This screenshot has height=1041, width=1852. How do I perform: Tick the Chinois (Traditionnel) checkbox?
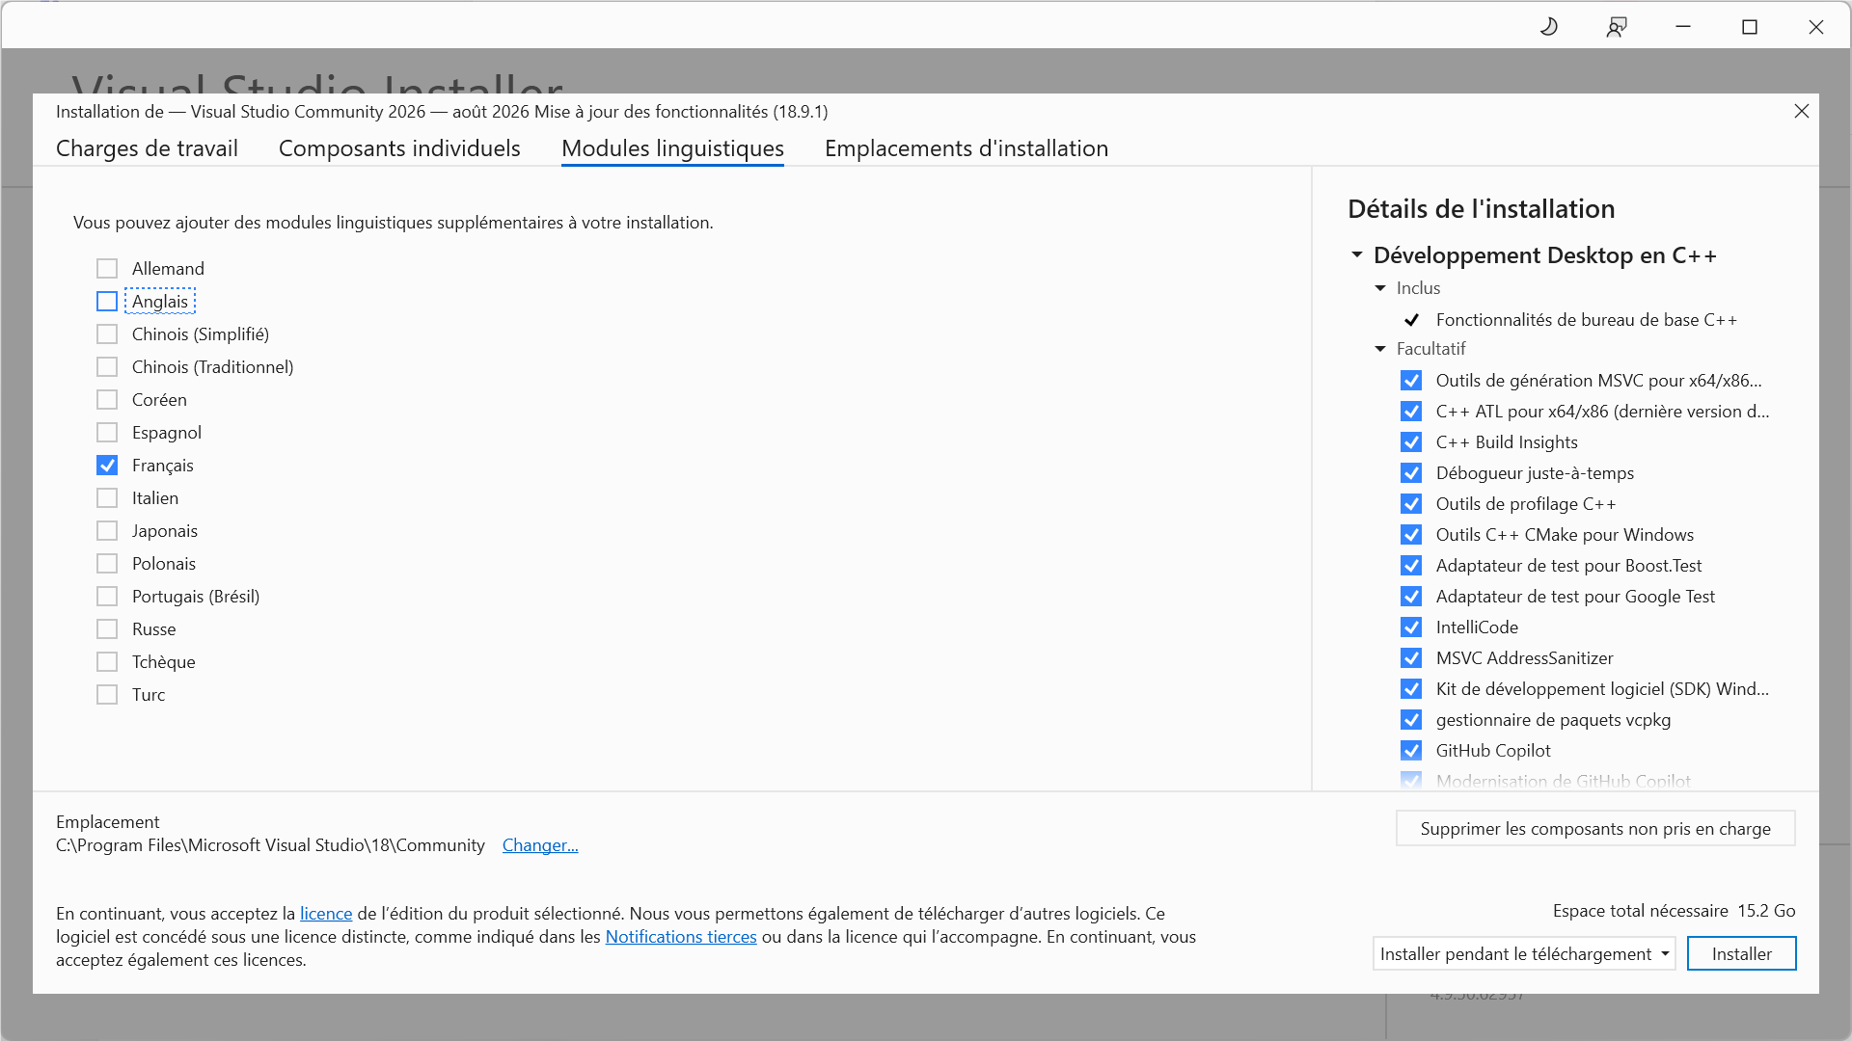(x=107, y=367)
